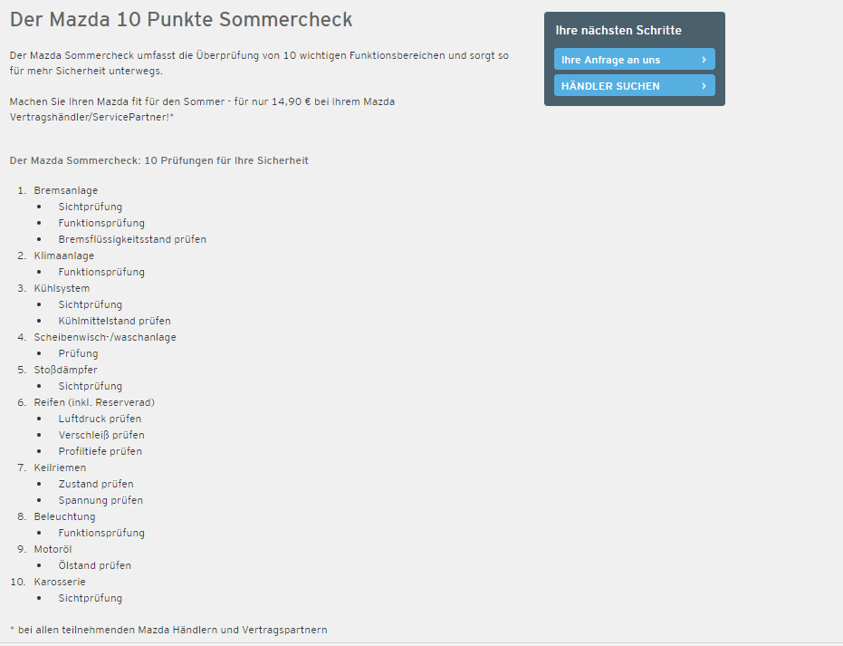The height and width of the screenshot is (646, 843).
Task: Click list item 'Kühlsystem'
Action: click(62, 288)
